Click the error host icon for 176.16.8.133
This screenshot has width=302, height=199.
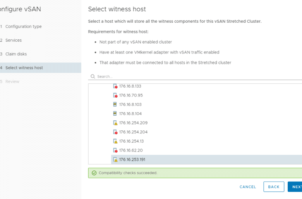pos(115,86)
